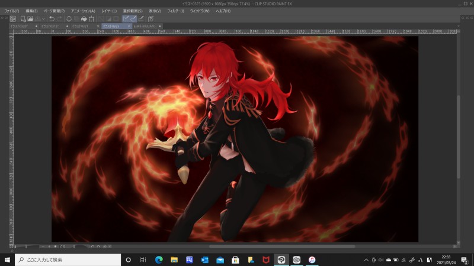Show hidden system tray icons chevron

click(366, 259)
